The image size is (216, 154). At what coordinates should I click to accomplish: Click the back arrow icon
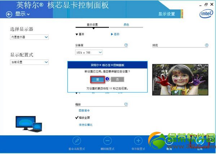9,14
